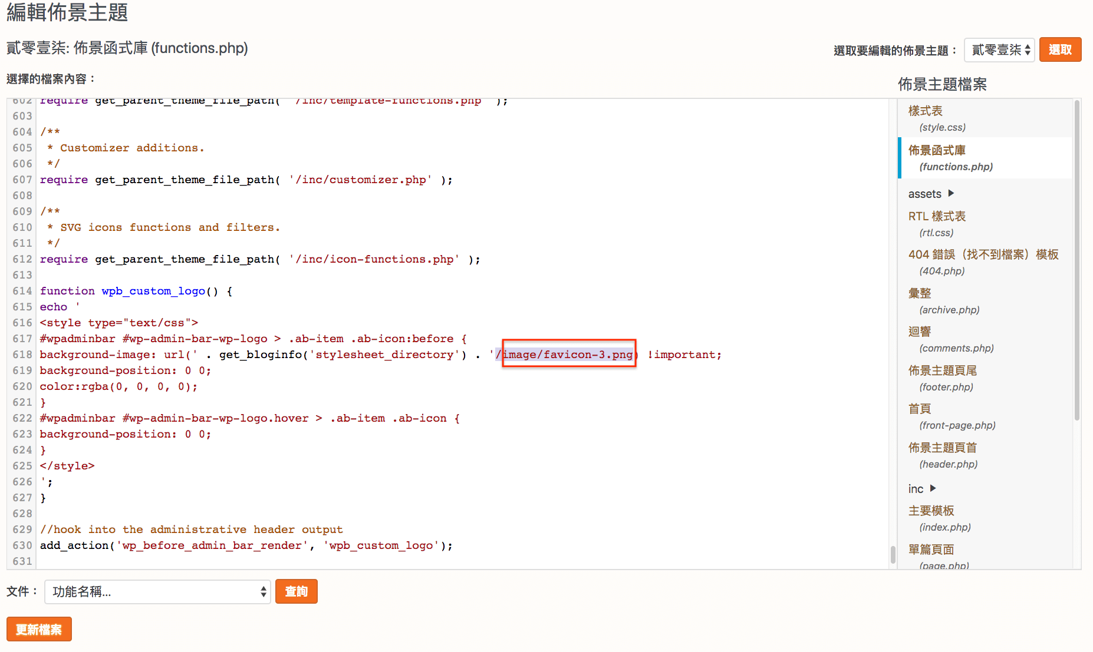1093x652 pixels.
Task: Open the 樣式表 style.css file
Action: (x=925, y=111)
